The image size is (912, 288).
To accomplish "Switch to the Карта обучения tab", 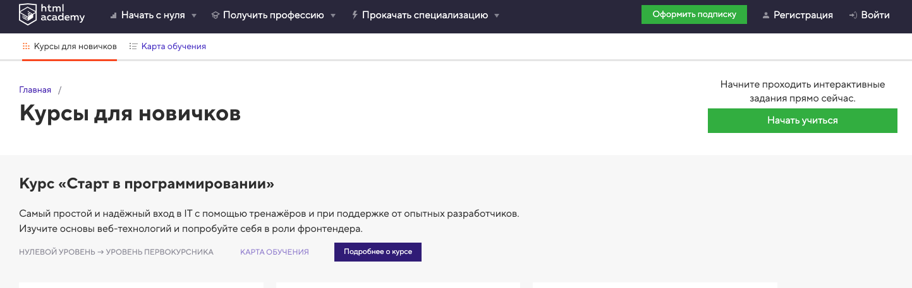I will (x=167, y=47).
